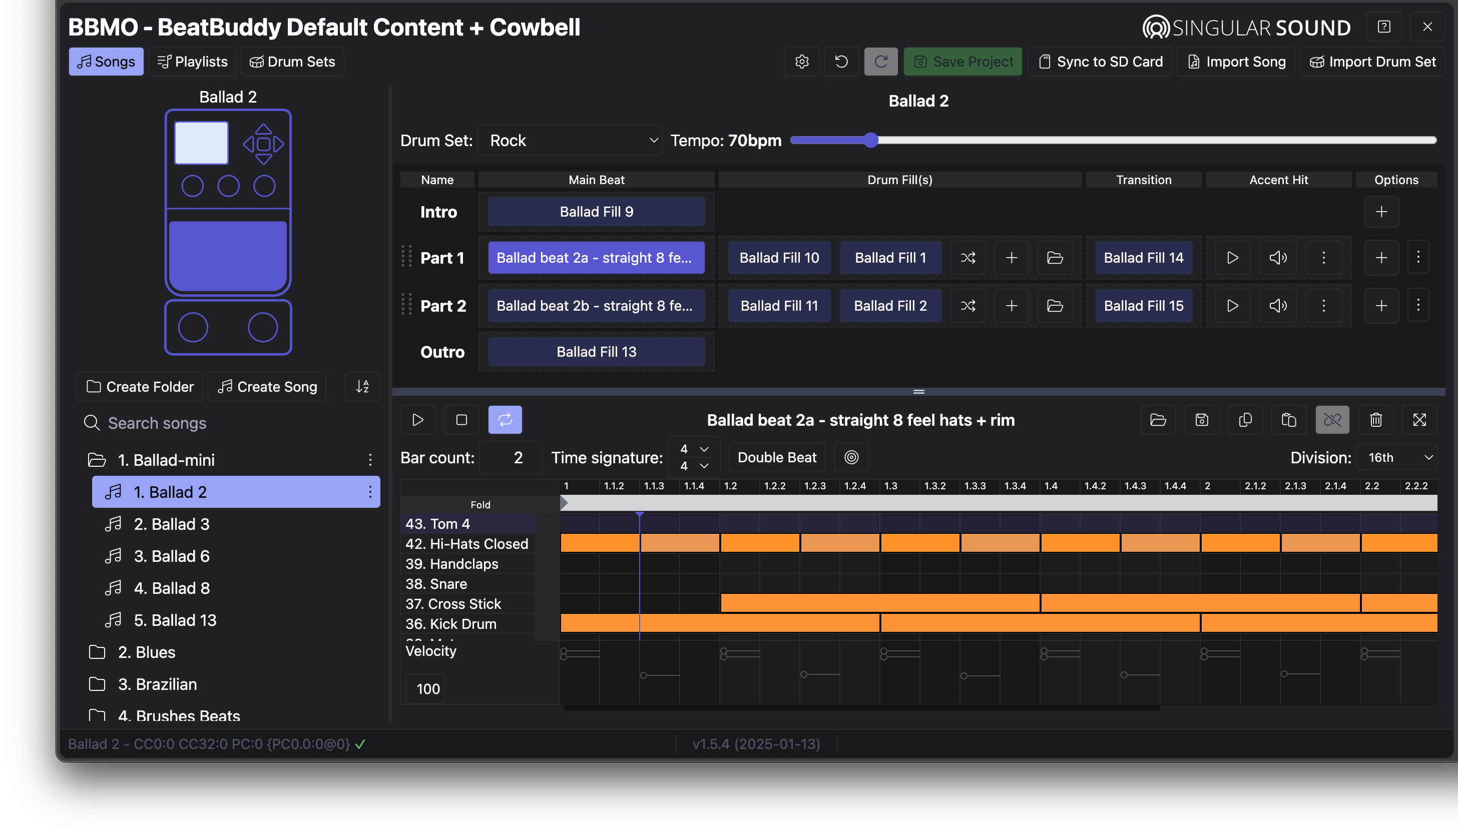
Task: Click the expand fullscreen icon in beat editor
Action: (x=1419, y=420)
